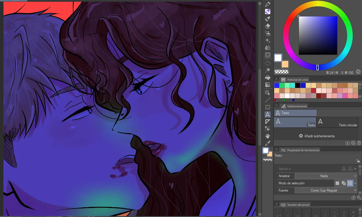The height and width of the screenshot is (217, 362).
Task: Select the Text tool 'A' in toolbar
Action: [x=268, y=114]
